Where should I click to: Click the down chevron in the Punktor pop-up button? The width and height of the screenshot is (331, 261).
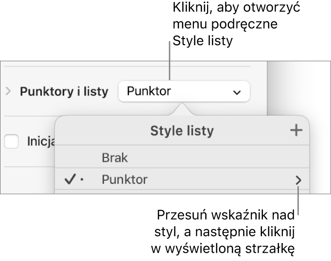(x=236, y=92)
